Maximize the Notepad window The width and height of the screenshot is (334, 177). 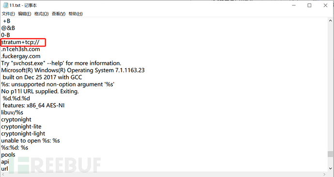pyautogui.click(x=309, y=5)
